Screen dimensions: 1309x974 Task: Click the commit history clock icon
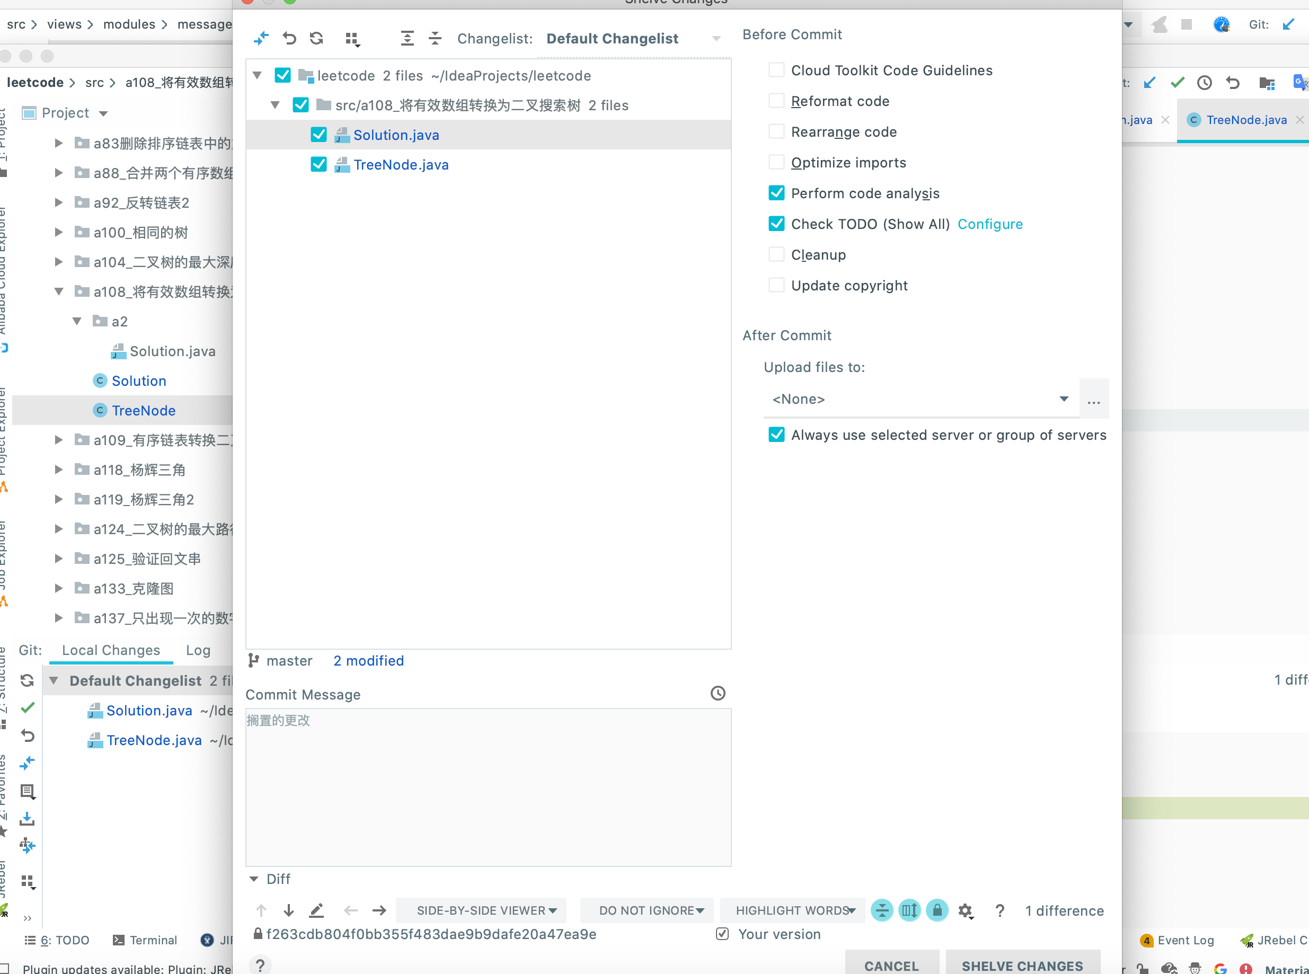(x=717, y=695)
